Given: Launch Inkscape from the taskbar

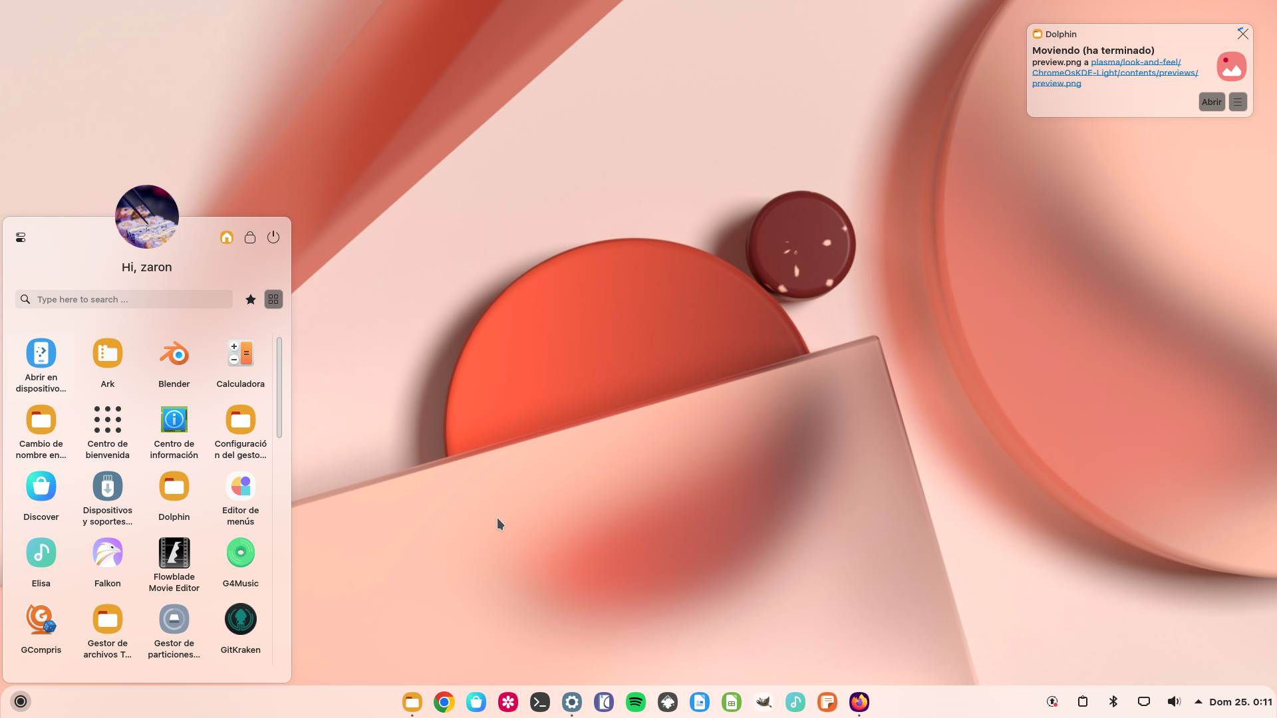Looking at the screenshot, I should 668,702.
